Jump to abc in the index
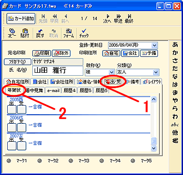The width and height of the screenshot is (183, 175). click(175, 125)
